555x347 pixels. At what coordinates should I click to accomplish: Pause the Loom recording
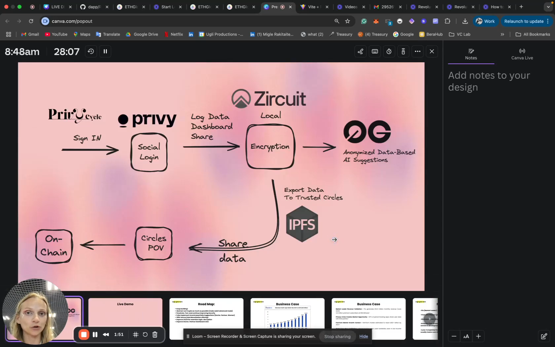tap(95, 334)
